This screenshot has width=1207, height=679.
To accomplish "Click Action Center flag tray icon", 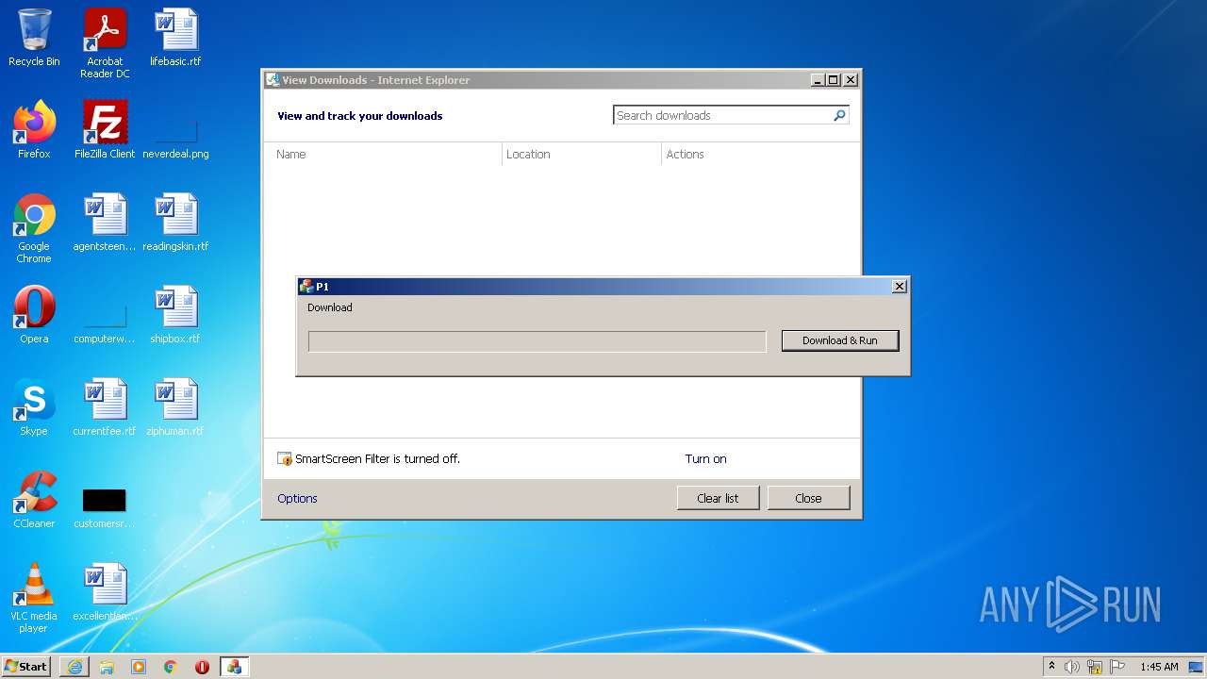I will coord(1117,667).
